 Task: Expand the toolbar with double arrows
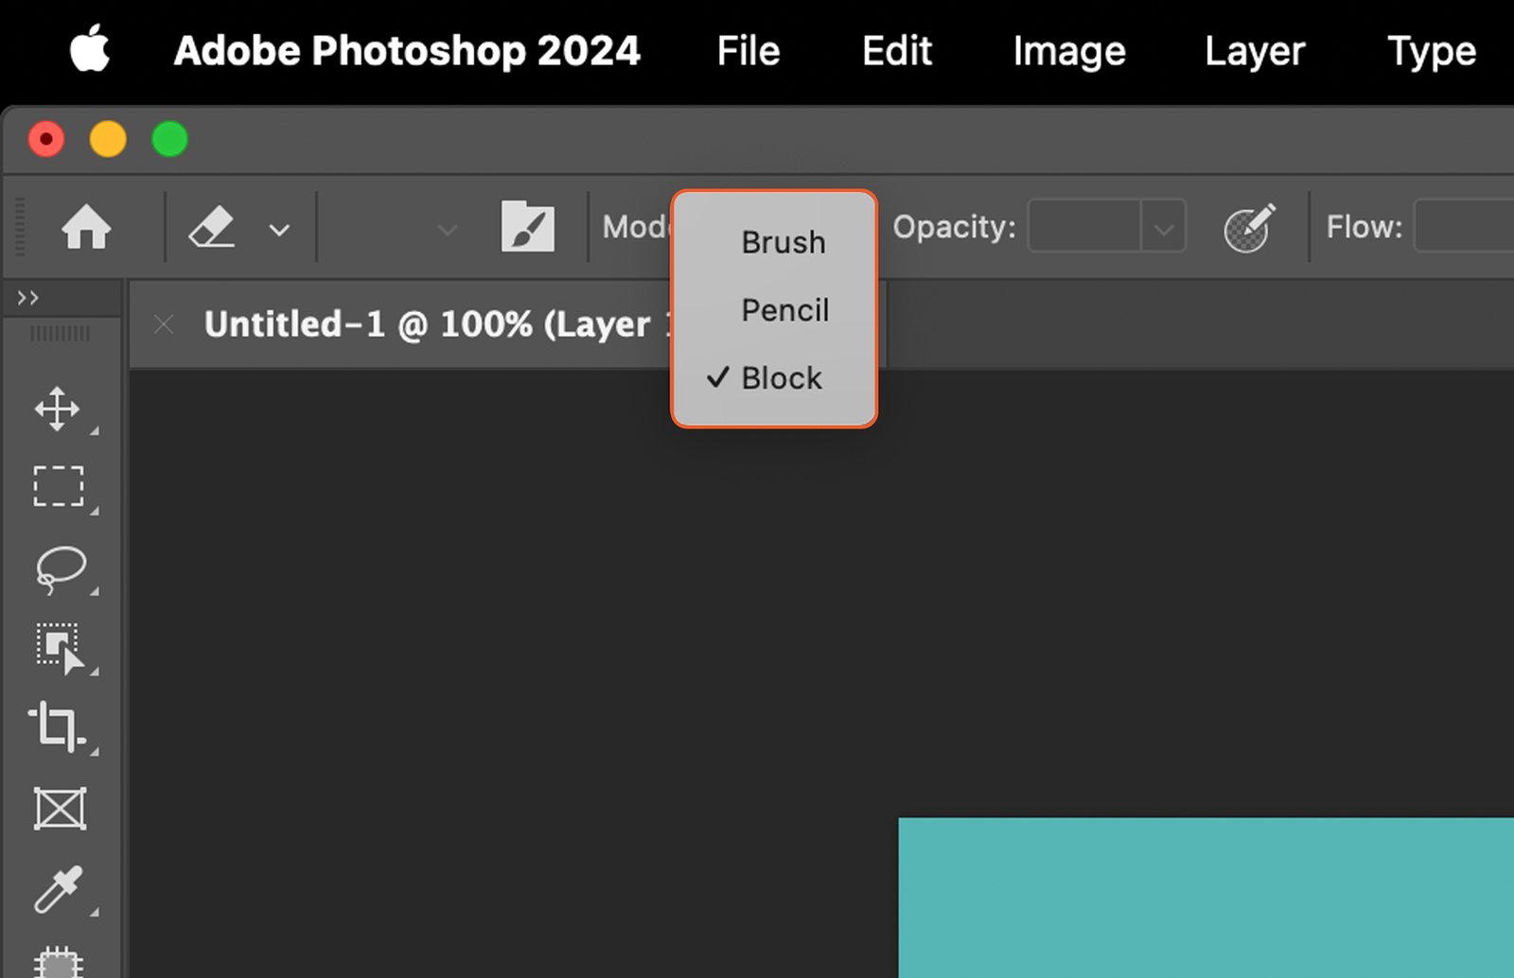(x=28, y=298)
